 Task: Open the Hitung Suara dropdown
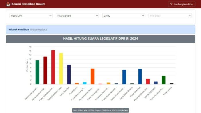[x=77, y=16]
